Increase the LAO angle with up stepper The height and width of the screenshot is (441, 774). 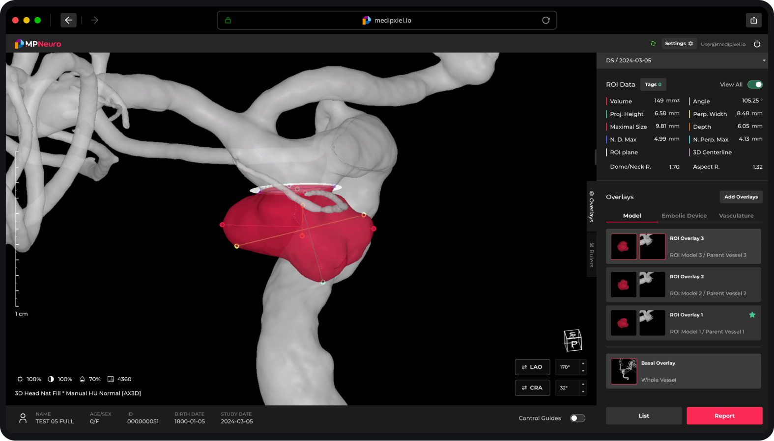click(583, 363)
